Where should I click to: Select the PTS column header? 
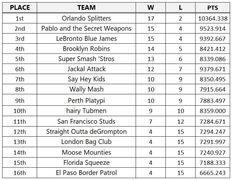(213, 8)
